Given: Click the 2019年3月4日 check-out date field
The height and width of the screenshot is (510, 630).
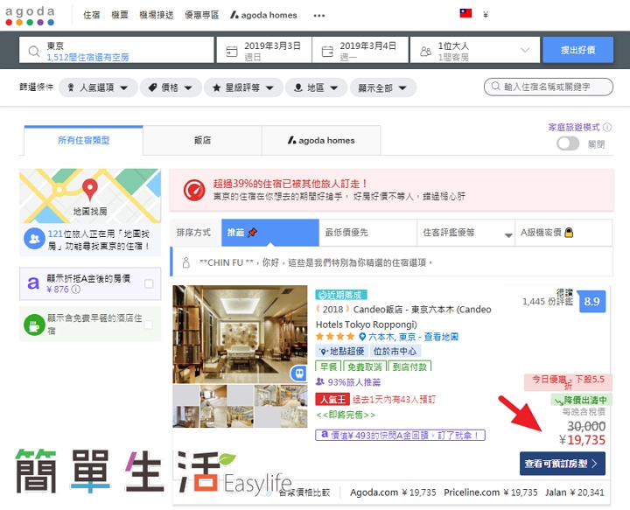Looking at the screenshot, I should click(x=360, y=50).
